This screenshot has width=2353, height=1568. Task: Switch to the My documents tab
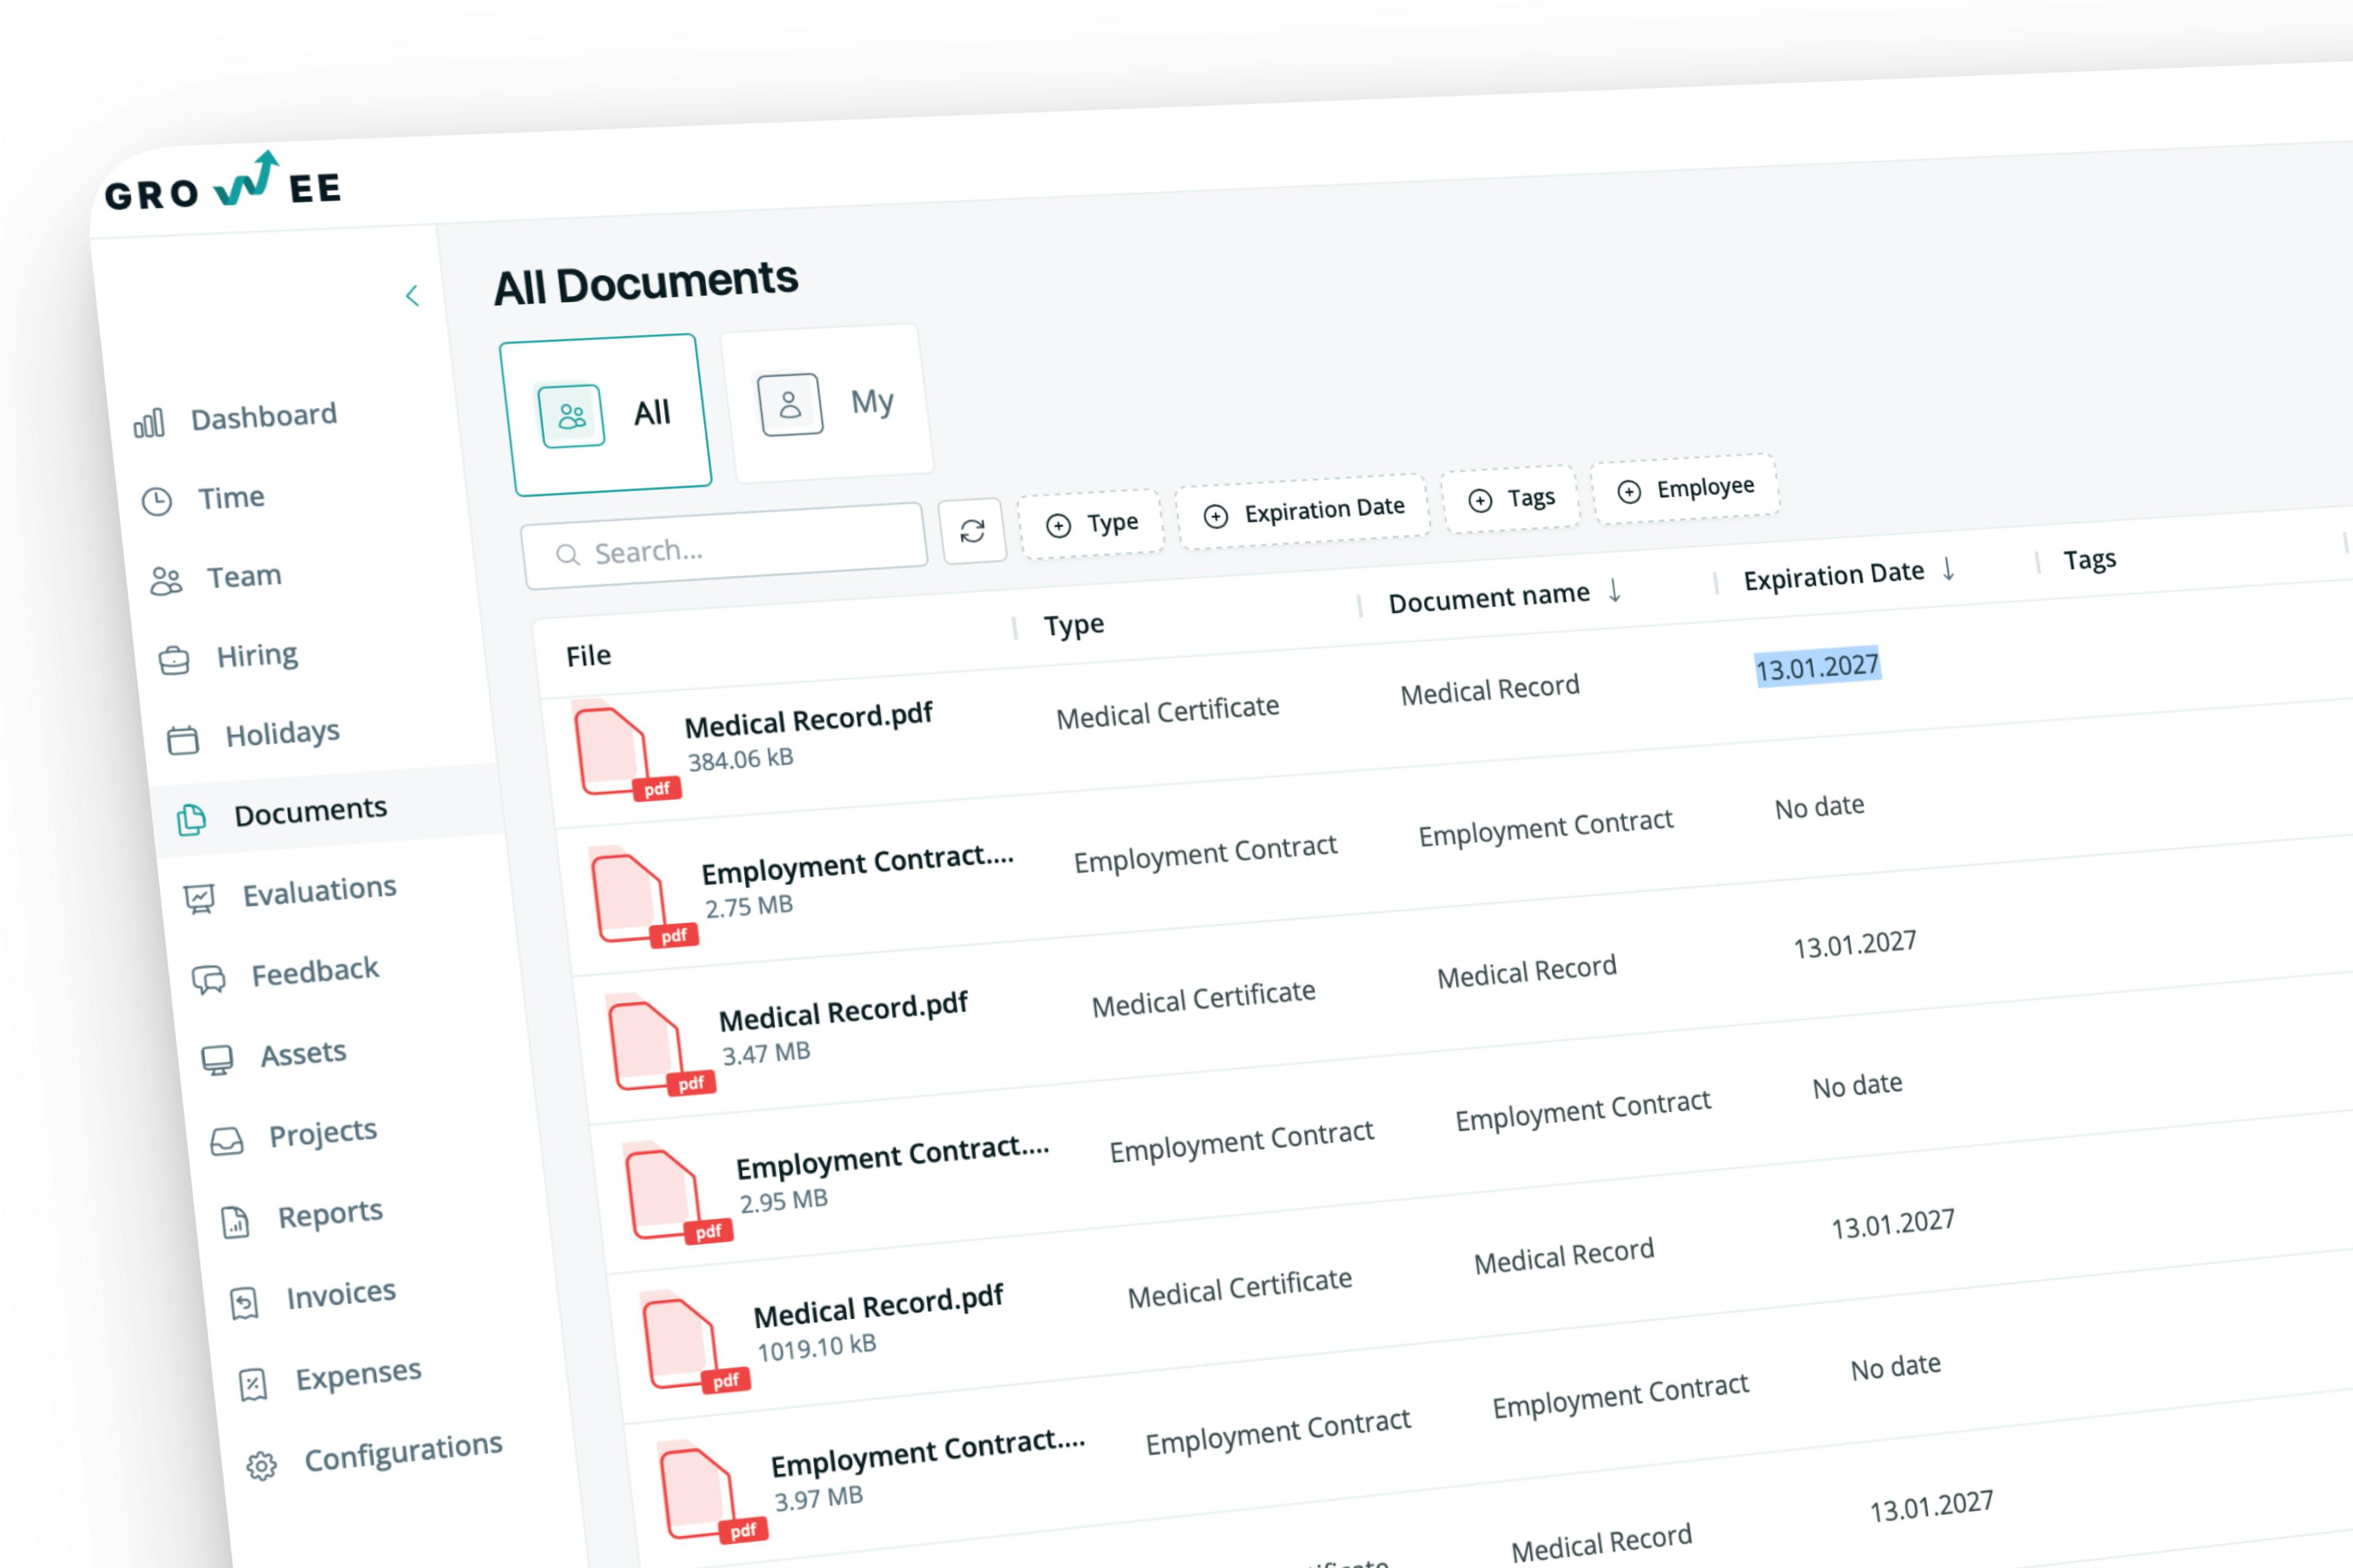pyautogui.click(x=827, y=403)
